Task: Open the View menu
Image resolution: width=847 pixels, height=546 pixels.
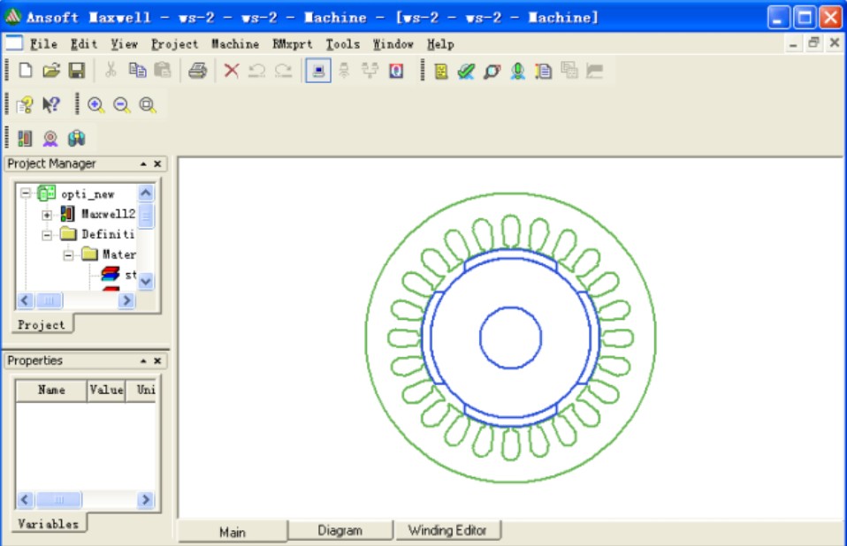Action: 125,43
